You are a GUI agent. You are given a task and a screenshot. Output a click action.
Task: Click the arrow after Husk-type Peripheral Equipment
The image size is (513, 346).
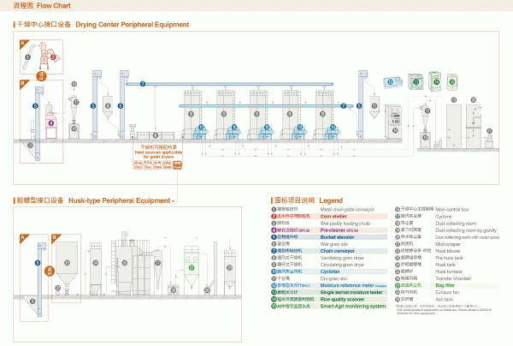(174, 200)
